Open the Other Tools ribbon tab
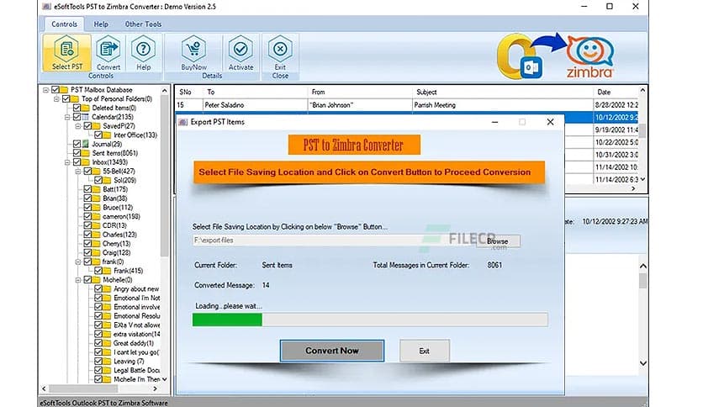The width and height of the screenshot is (703, 407). [143, 24]
